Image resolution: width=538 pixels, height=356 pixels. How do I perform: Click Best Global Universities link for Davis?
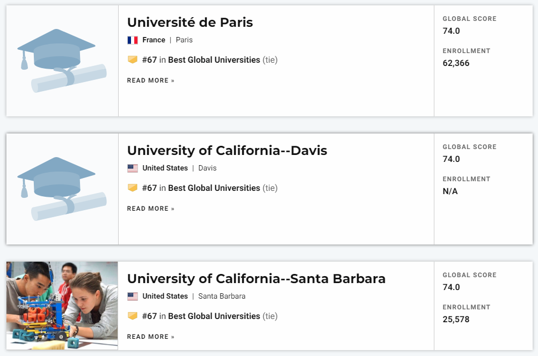[x=214, y=188]
